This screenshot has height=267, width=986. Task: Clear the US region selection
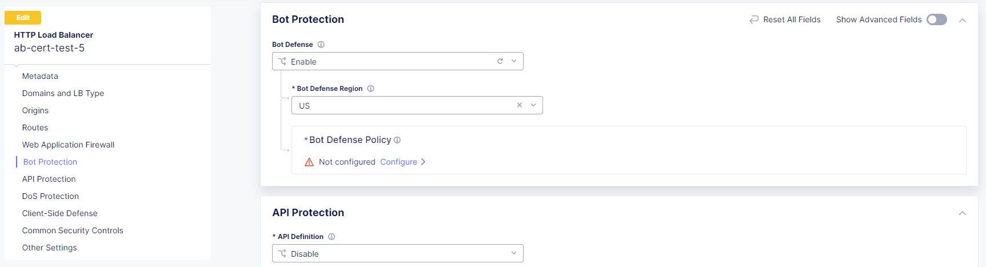(520, 105)
